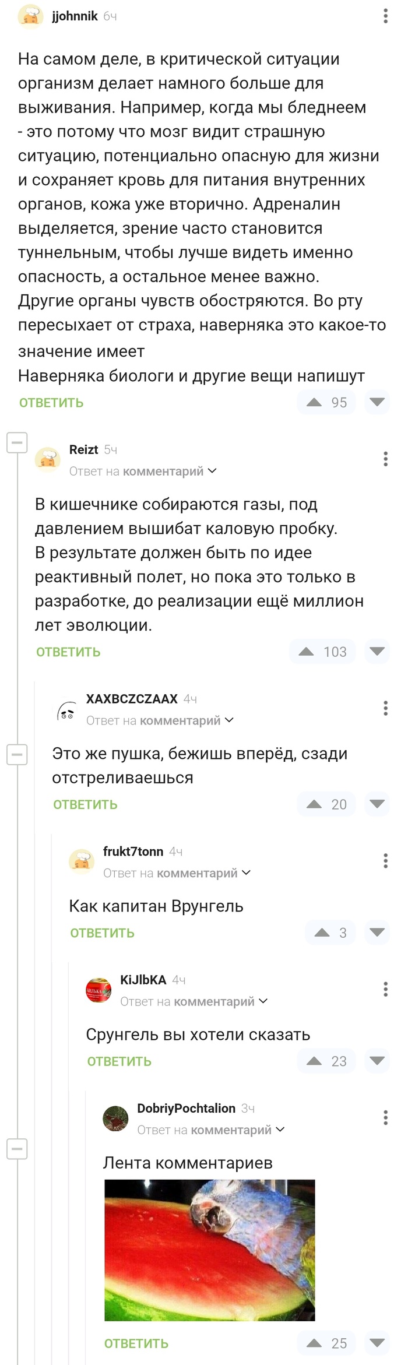This screenshot has width=408, height=1365.
Task: Downvote the comment by XAXBCZCZAAX
Action: coord(377,804)
